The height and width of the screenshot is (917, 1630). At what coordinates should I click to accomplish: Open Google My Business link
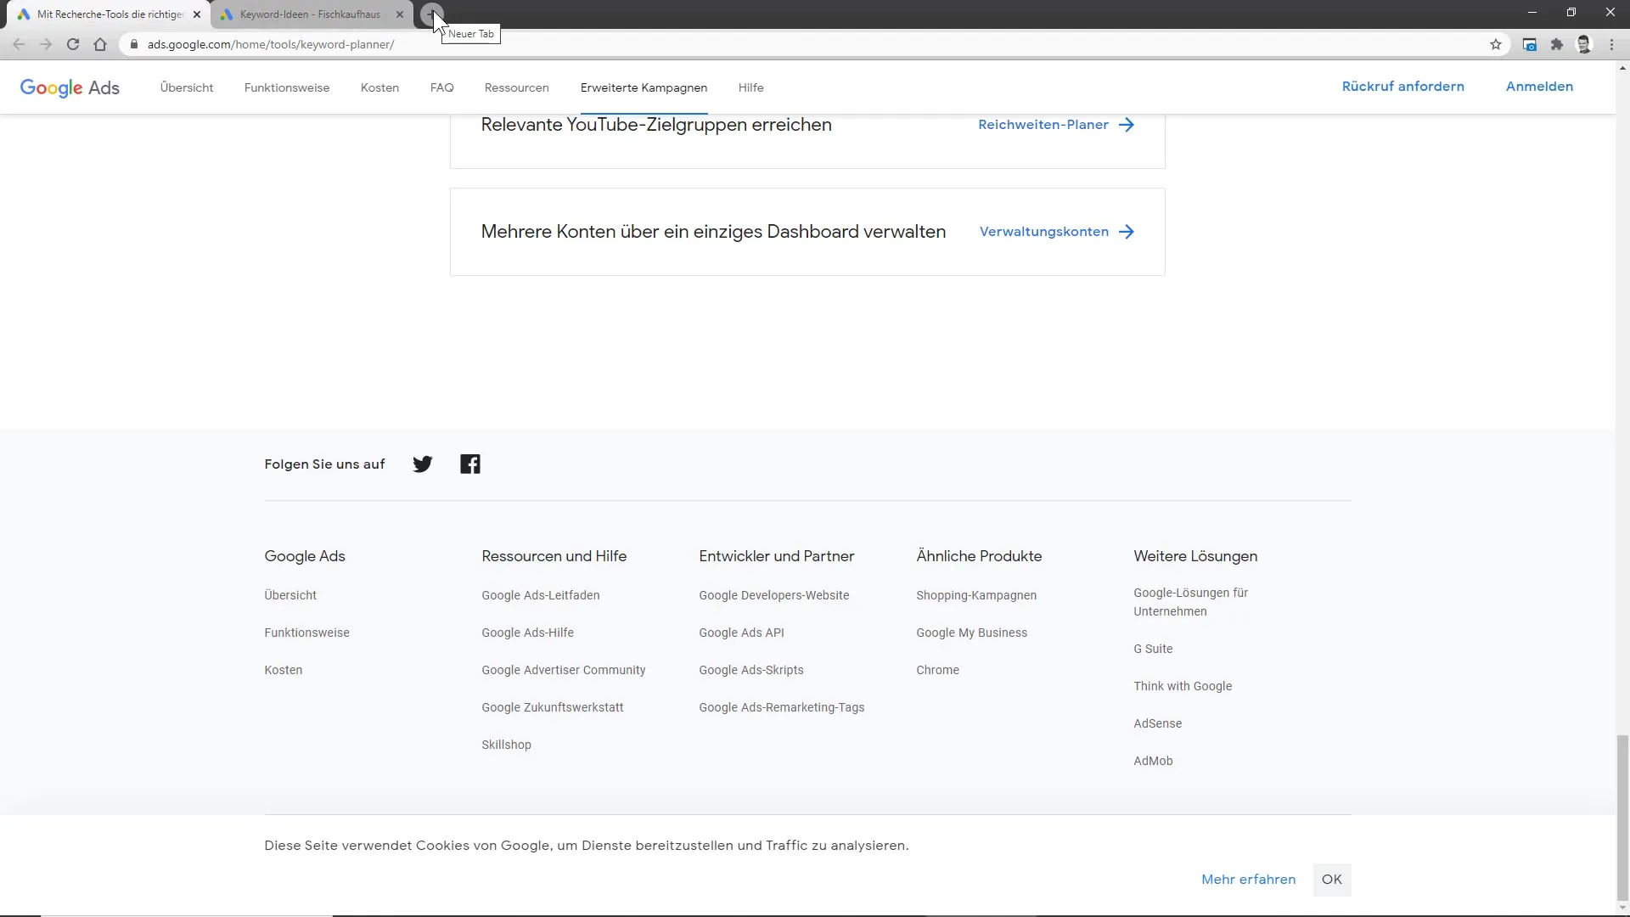click(971, 633)
